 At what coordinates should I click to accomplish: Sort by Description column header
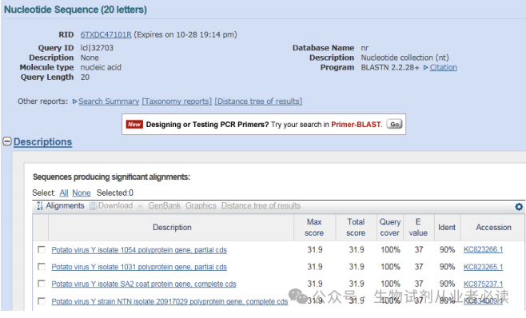pyautogui.click(x=172, y=228)
